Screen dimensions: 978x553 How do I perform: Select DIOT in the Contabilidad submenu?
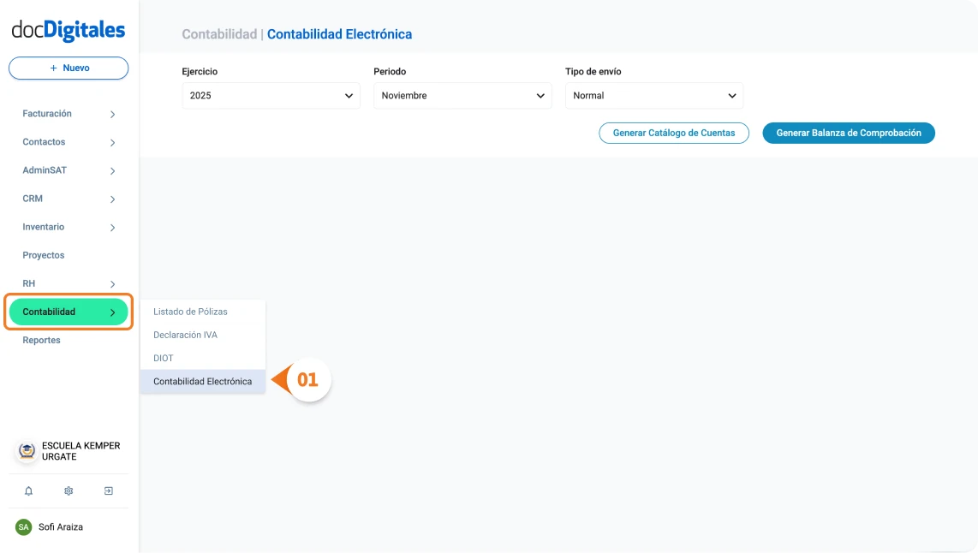coord(163,358)
